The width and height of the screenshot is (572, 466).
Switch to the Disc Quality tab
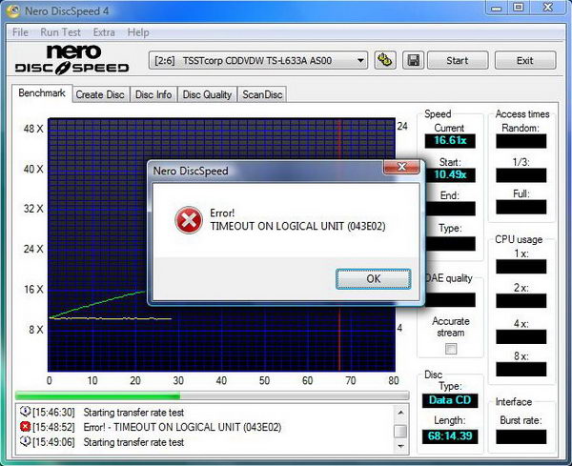pos(207,94)
